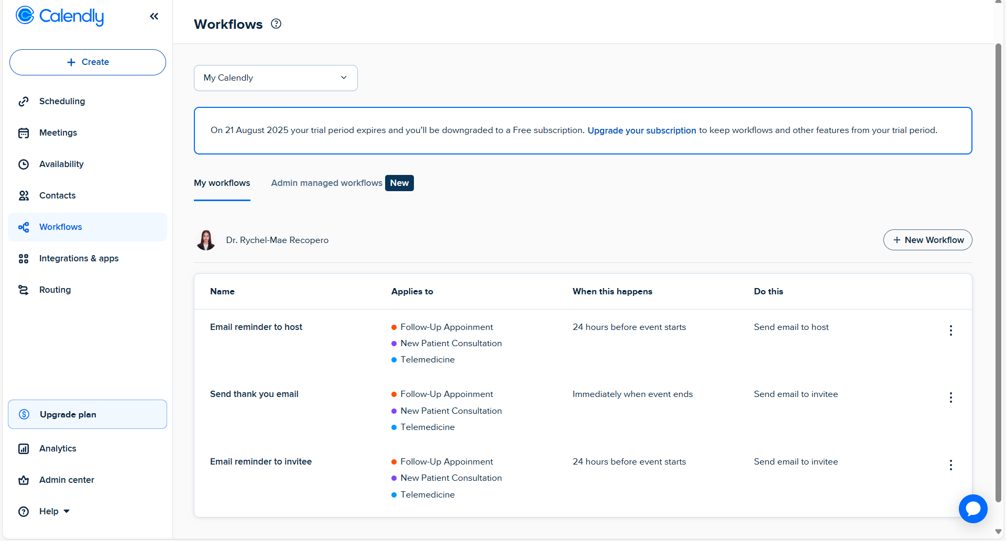Open the chat support bubble
This screenshot has width=1006, height=541.
pyautogui.click(x=973, y=509)
